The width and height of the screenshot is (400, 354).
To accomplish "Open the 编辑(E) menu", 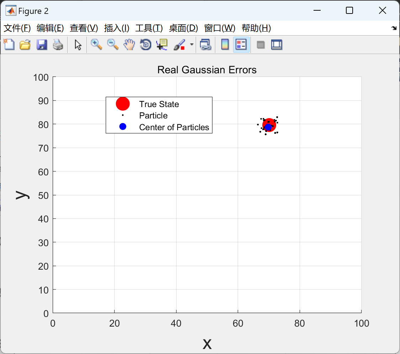I will pyautogui.click(x=50, y=28).
